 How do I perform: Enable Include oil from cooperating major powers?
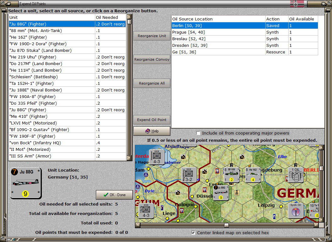tap(198, 133)
